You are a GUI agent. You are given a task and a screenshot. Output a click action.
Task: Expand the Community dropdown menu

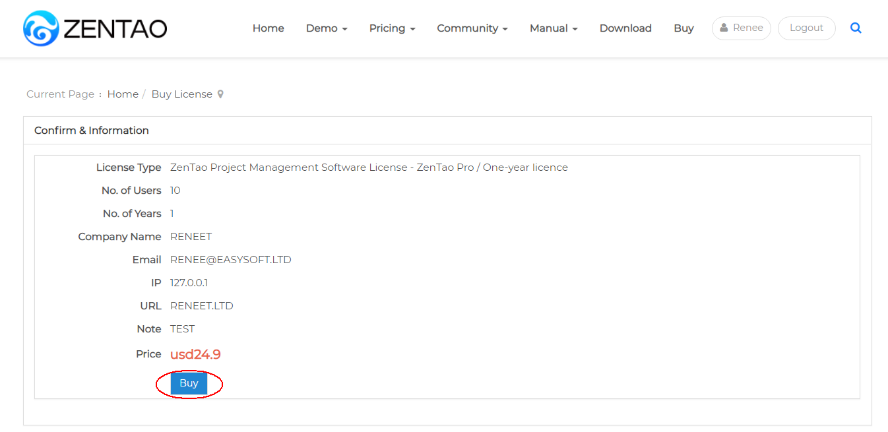click(472, 28)
